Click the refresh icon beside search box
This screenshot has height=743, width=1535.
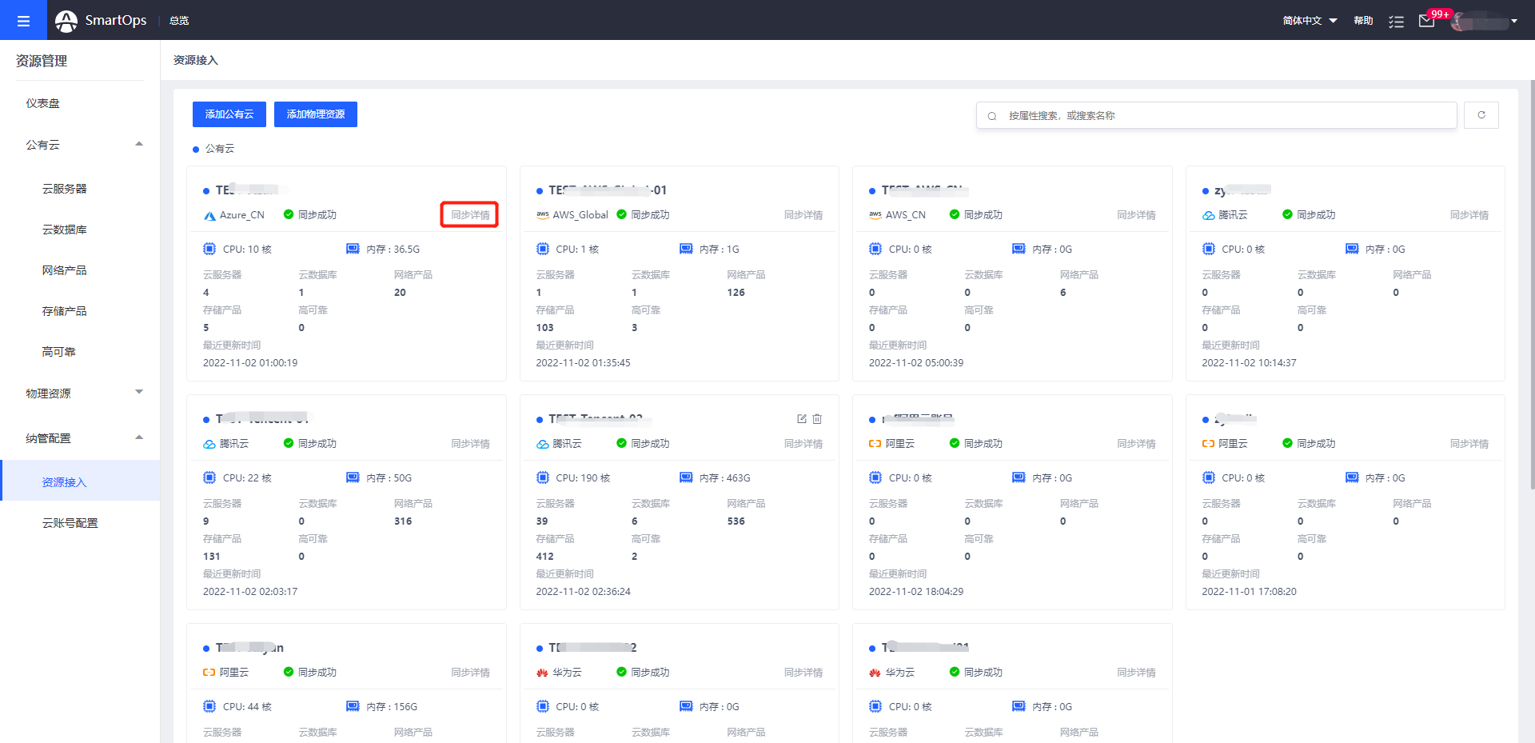point(1481,115)
